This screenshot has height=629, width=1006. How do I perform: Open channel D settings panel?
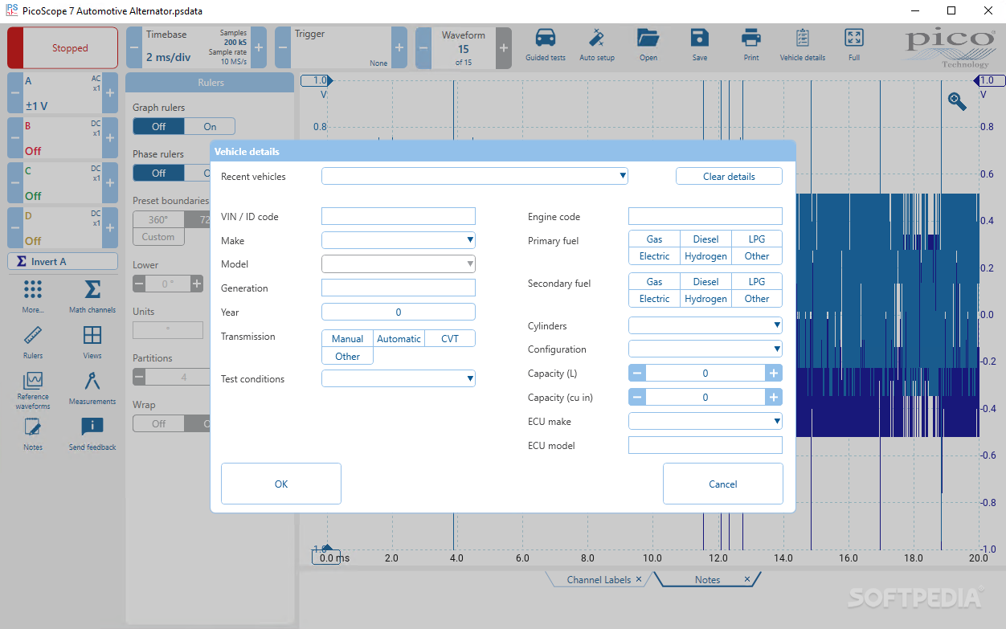[x=63, y=227]
